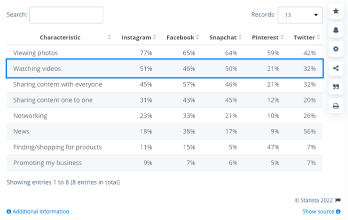Click the Show source link

318,211
